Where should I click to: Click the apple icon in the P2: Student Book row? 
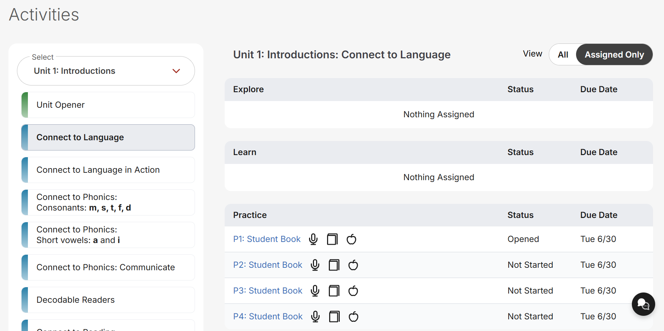pos(353,265)
